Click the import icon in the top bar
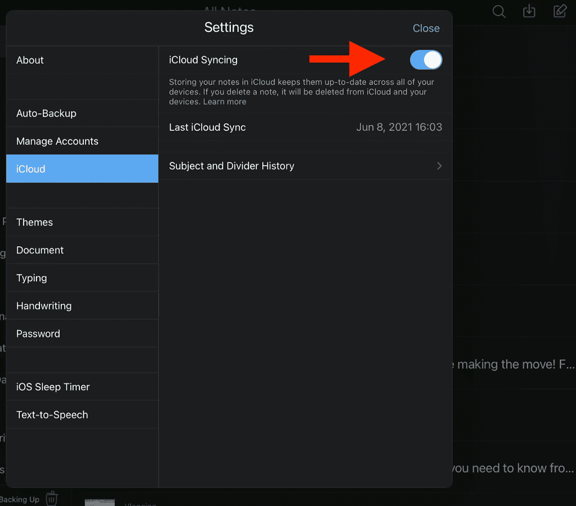This screenshot has width=576, height=506. pyautogui.click(x=529, y=11)
